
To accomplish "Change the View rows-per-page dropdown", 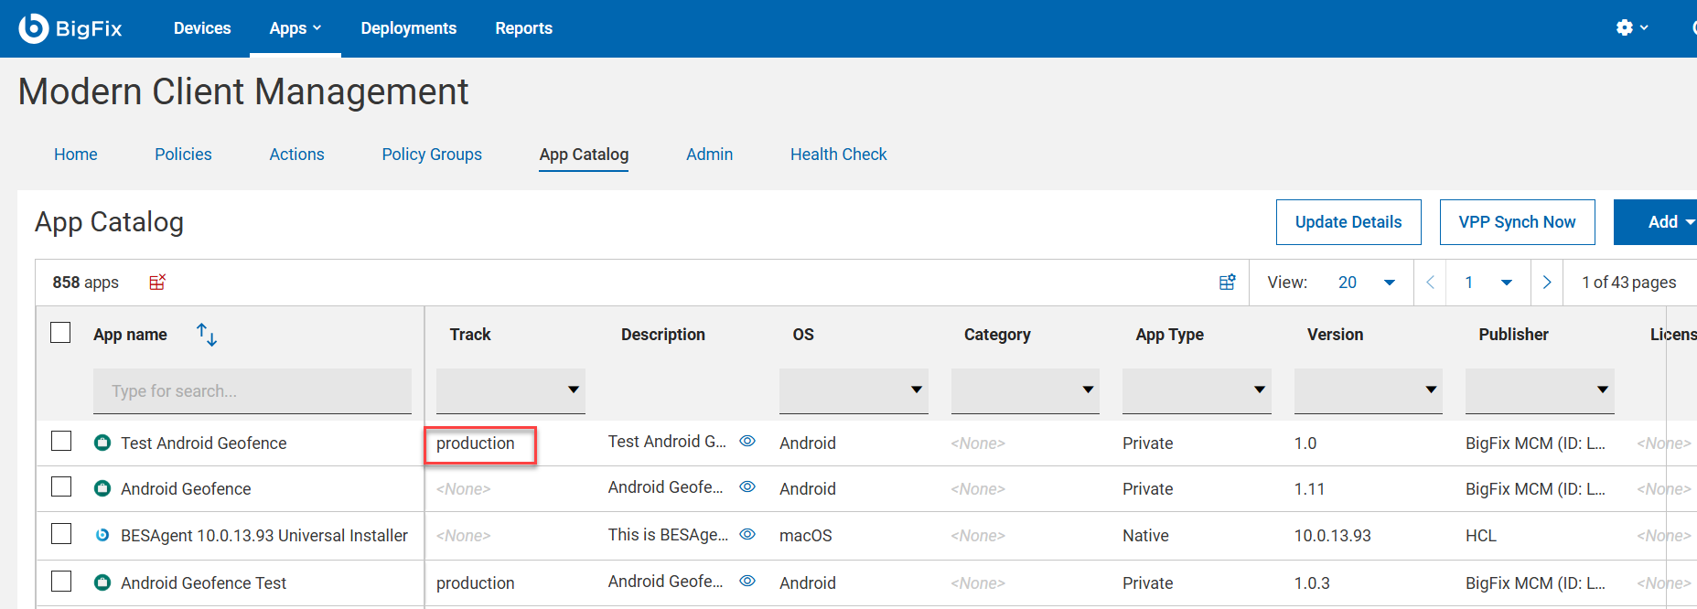I will click(x=1366, y=283).
